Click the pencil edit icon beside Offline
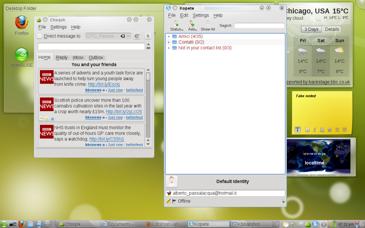This screenshot has width=365, height=228. click(168, 201)
